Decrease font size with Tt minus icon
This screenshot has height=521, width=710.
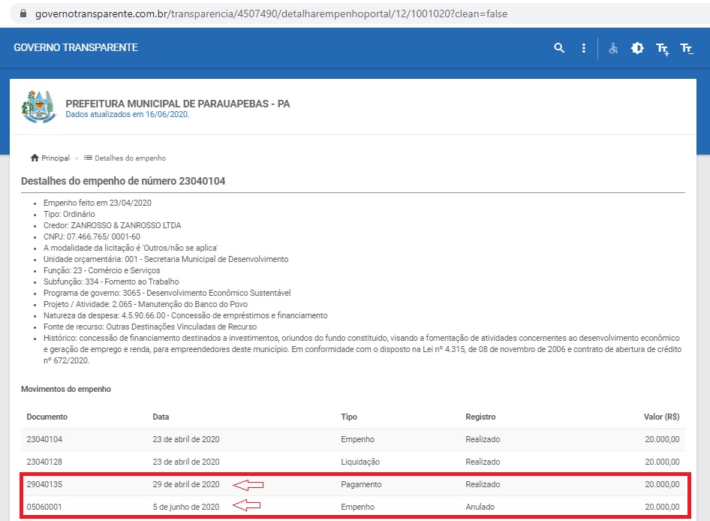[x=687, y=49]
